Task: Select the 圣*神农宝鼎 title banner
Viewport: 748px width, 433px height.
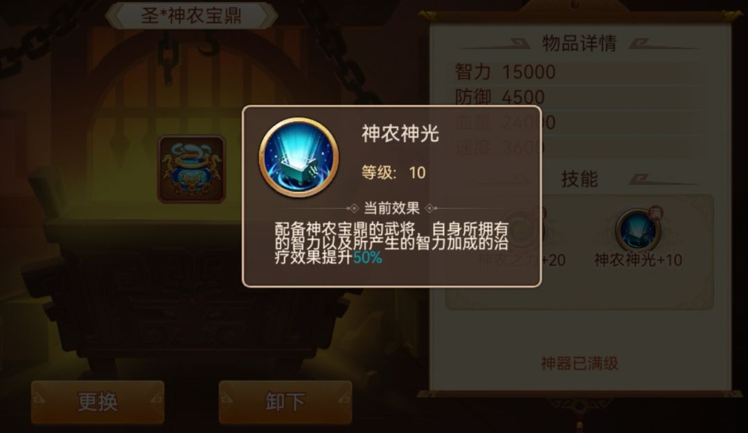Action: [191, 15]
